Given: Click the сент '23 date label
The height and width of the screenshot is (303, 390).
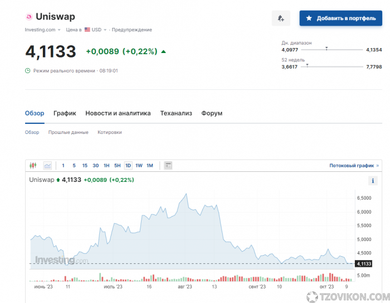Looking at the screenshot, I should 257,287.
